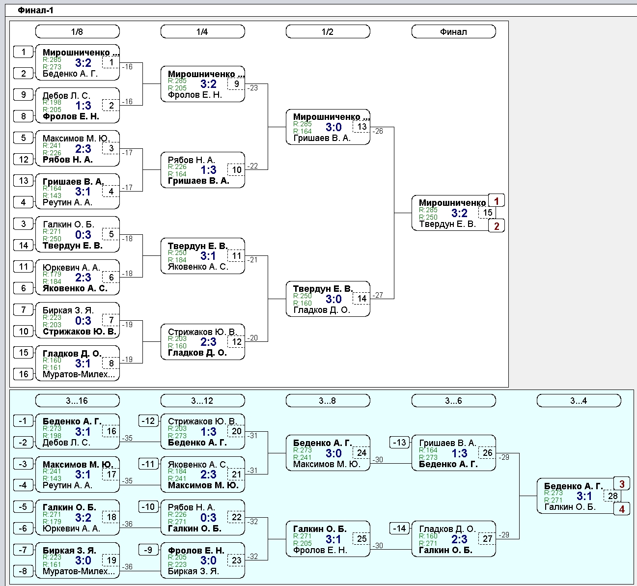Select the 3...4 round header

[x=579, y=401]
